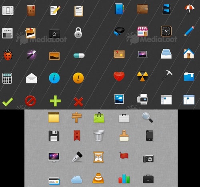Viewport: 200px width, 187px height.
Task: Click the red ladybug icon
Action: tap(8, 55)
